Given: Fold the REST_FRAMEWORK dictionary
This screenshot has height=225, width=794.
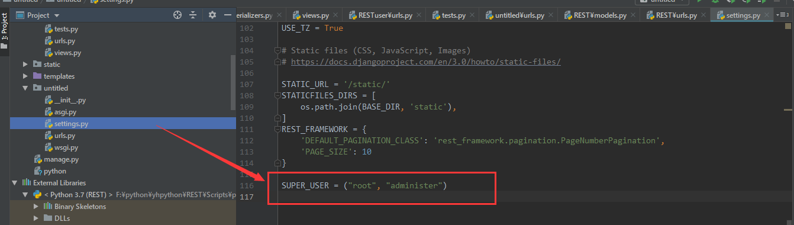Looking at the screenshot, I should 277,129.
